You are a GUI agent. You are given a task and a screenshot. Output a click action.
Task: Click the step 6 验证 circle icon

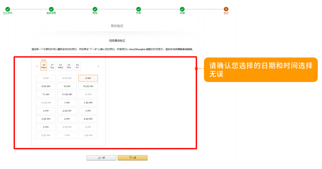tap(226, 9)
